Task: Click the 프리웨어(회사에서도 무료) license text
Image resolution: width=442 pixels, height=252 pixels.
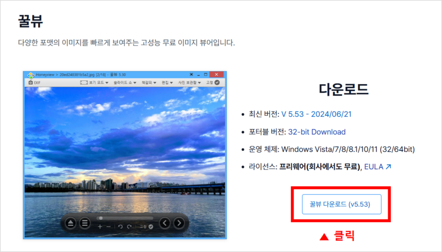Action: click(x=320, y=166)
